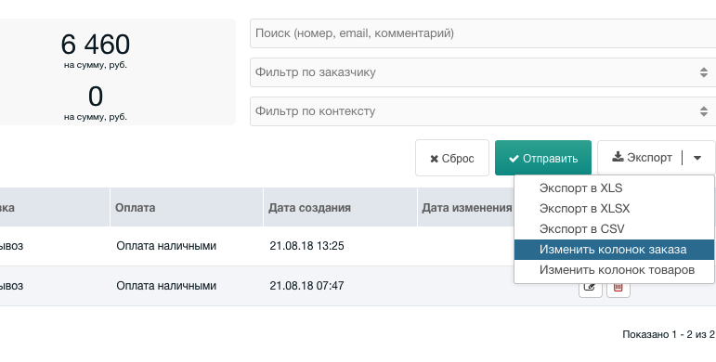Sort by the Оплата column header
The image size is (716, 362).
click(136, 208)
